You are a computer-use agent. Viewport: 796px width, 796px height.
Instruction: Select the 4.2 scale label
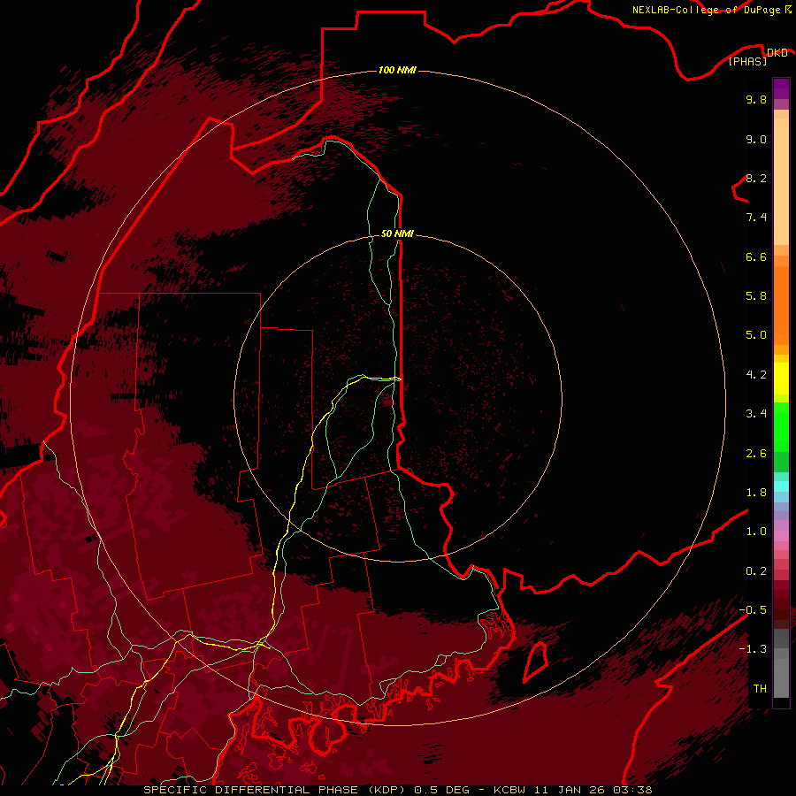756,375
